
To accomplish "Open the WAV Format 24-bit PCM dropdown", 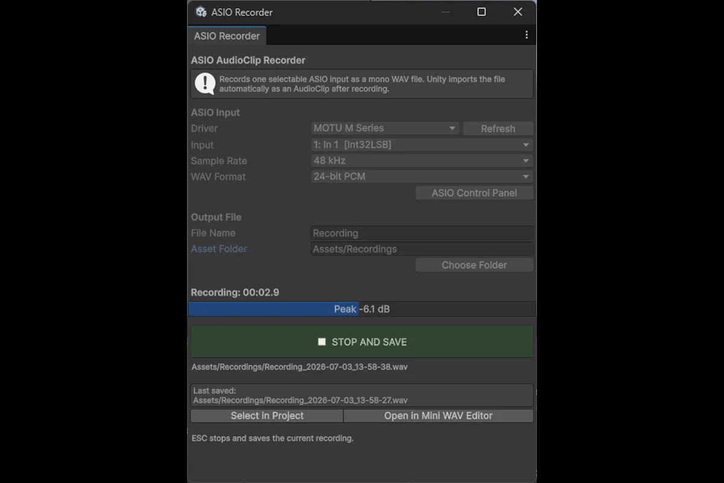I will pyautogui.click(x=422, y=176).
